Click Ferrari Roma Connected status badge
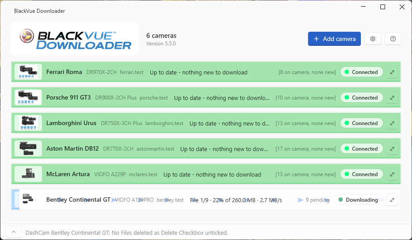 click(362, 72)
